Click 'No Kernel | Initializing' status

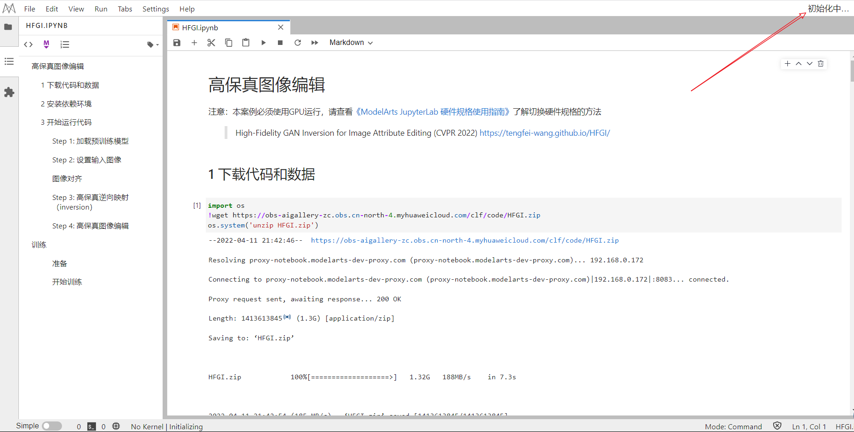(167, 426)
